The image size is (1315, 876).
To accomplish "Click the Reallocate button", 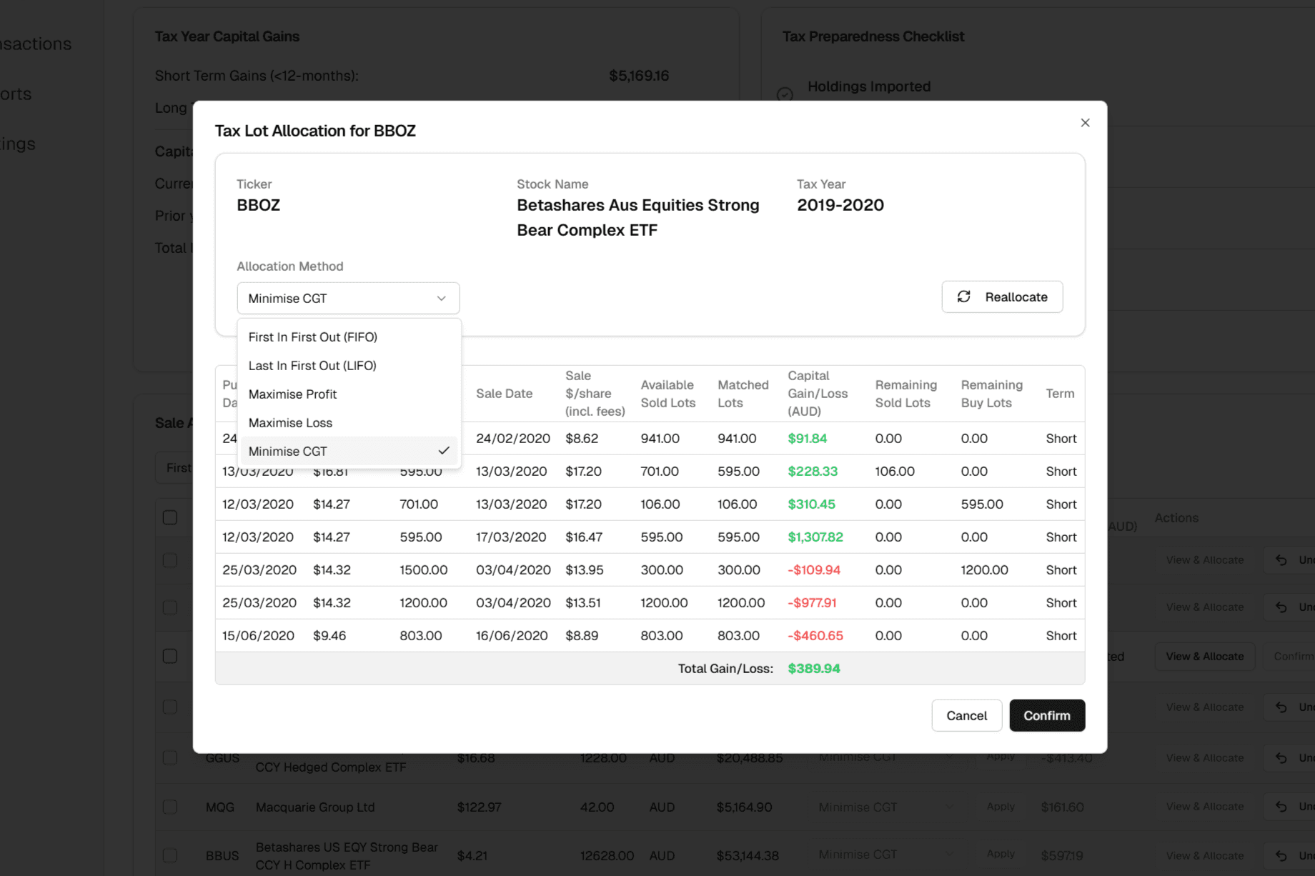I will tap(1002, 297).
